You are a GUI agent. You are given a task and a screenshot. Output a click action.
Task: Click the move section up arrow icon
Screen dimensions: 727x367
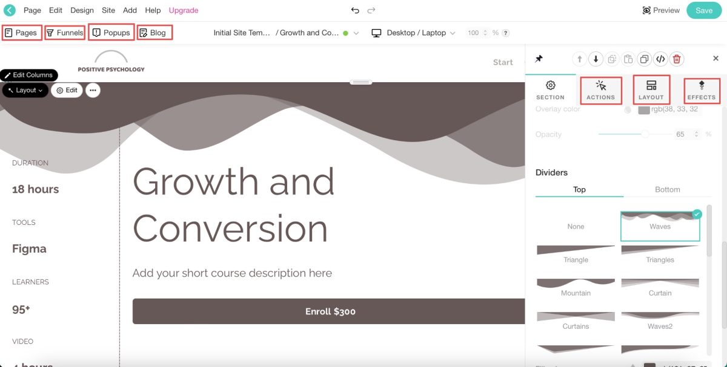579,59
